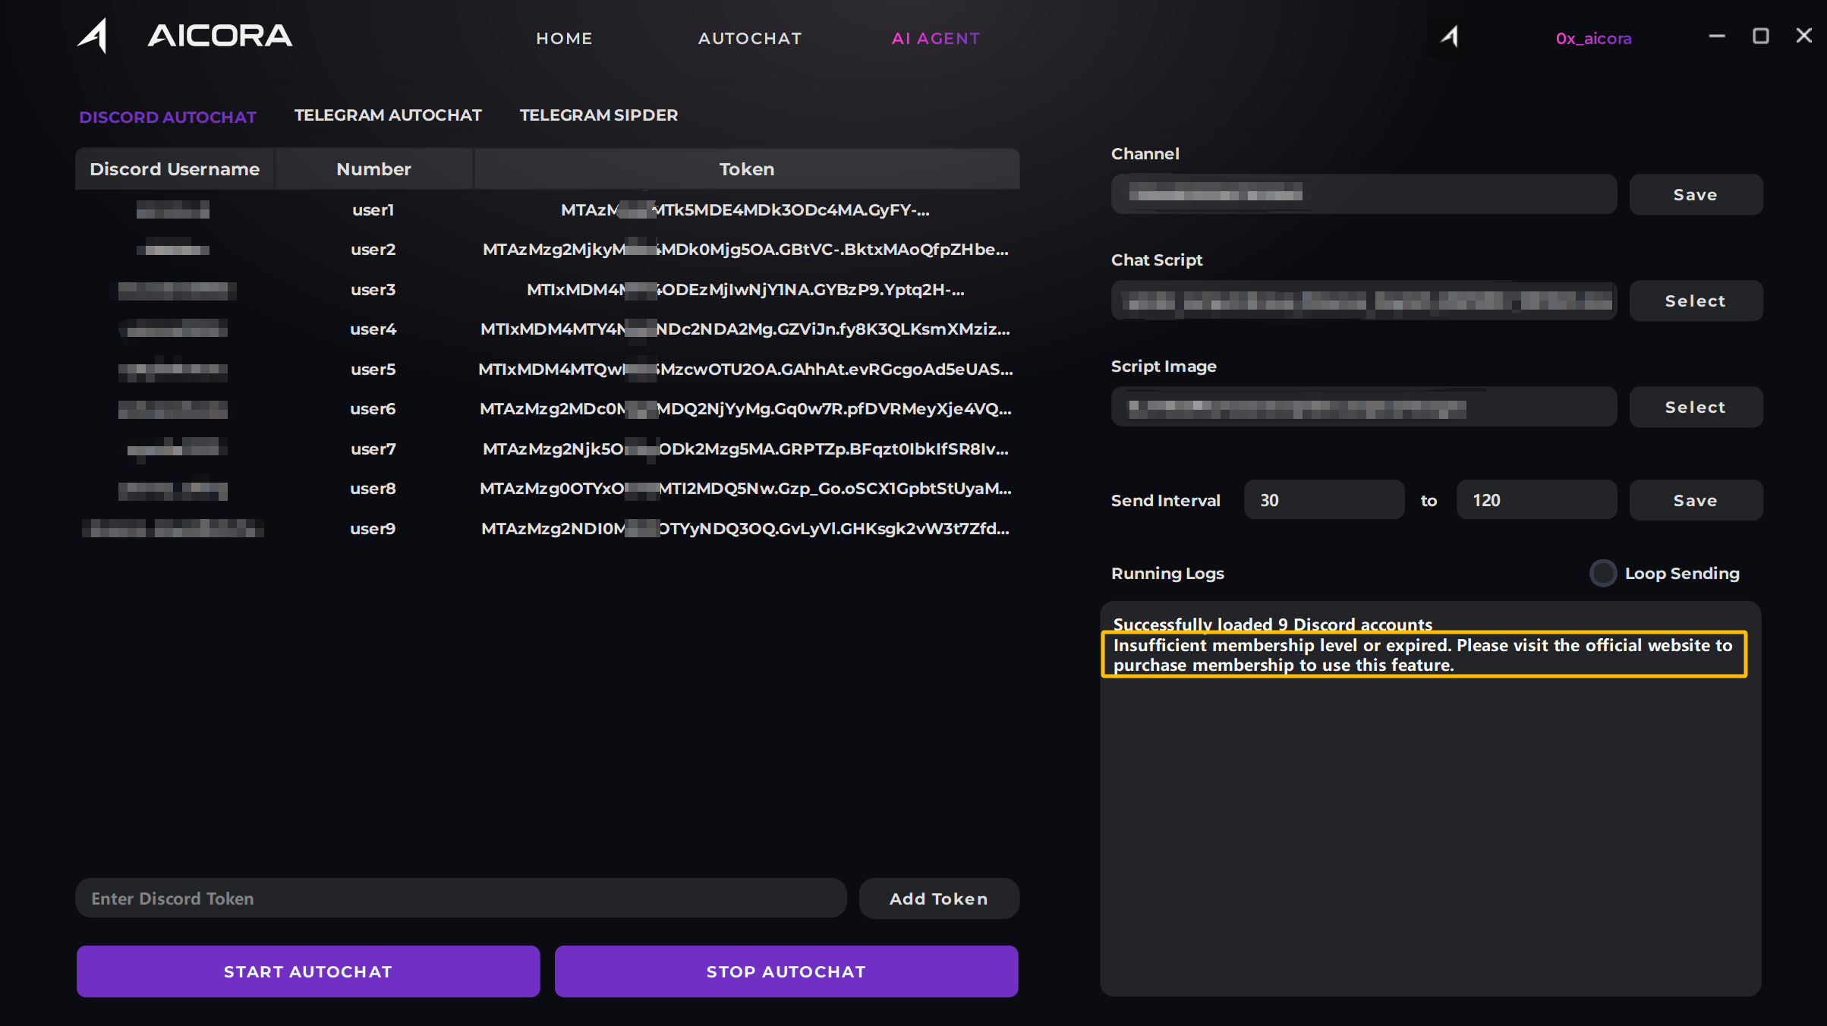This screenshot has height=1026, width=1827.
Task: Click the profile avatar icon beside 0x_aicora
Action: click(1449, 36)
